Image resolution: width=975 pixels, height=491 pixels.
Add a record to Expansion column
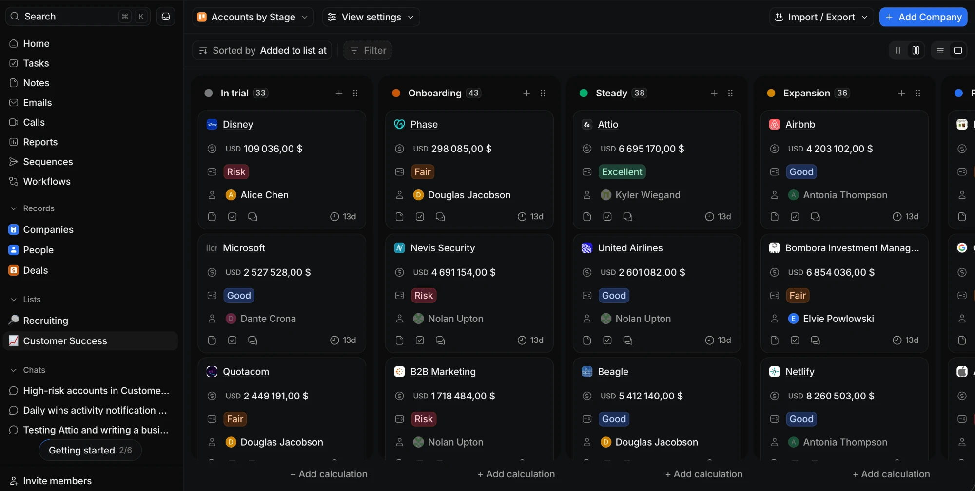click(901, 93)
